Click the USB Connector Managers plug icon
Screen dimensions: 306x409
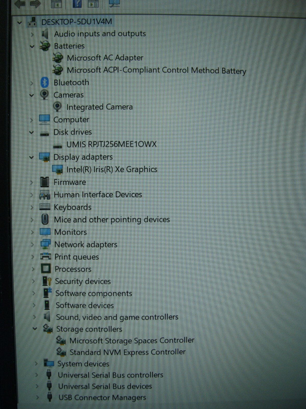(x=50, y=397)
